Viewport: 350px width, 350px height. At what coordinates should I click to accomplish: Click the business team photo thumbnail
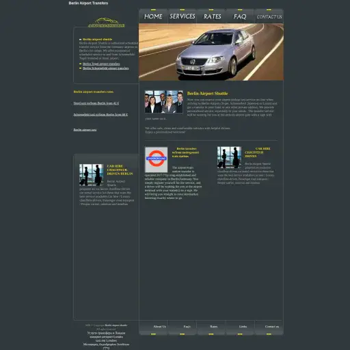164,102
